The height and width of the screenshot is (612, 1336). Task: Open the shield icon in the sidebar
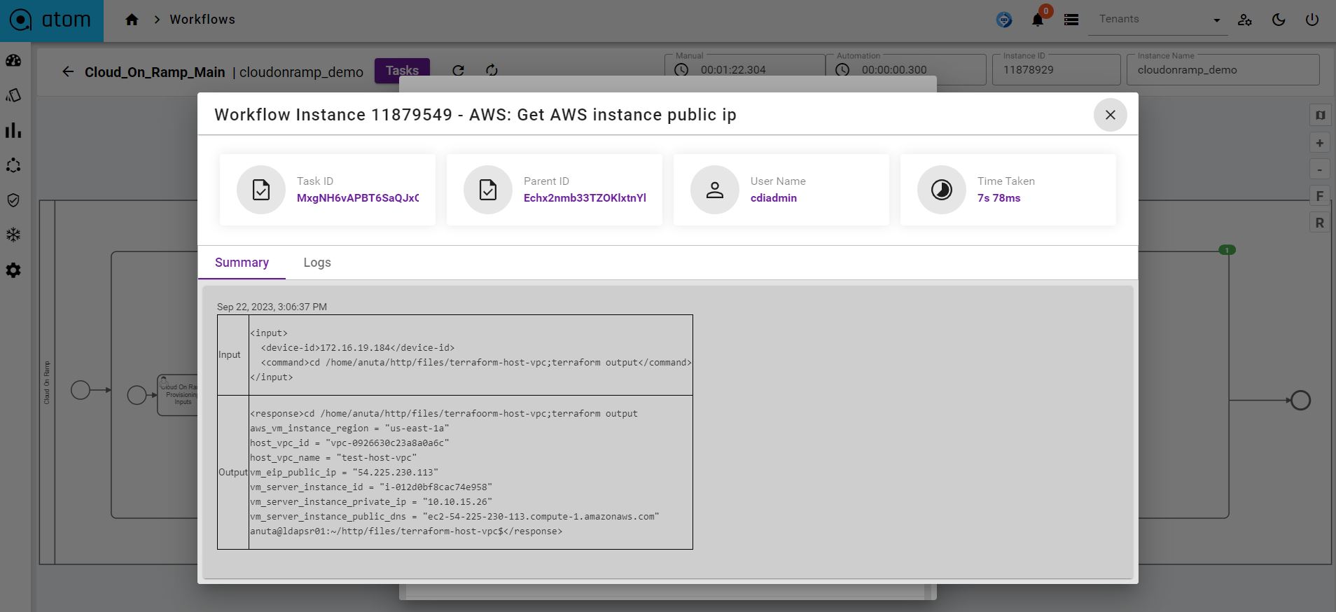point(13,200)
